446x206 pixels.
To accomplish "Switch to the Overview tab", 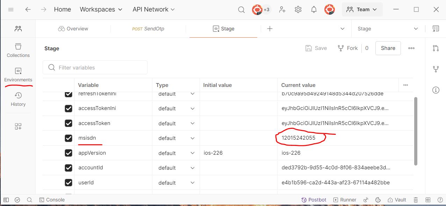I will [73, 29].
